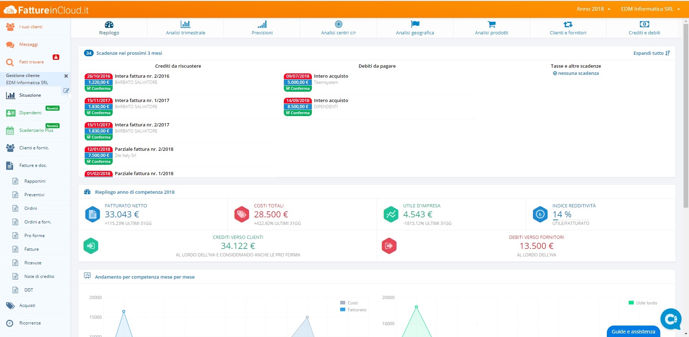689x337 pixels.
Task: Toggle the Costi legend series
Action: click(349, 303)
